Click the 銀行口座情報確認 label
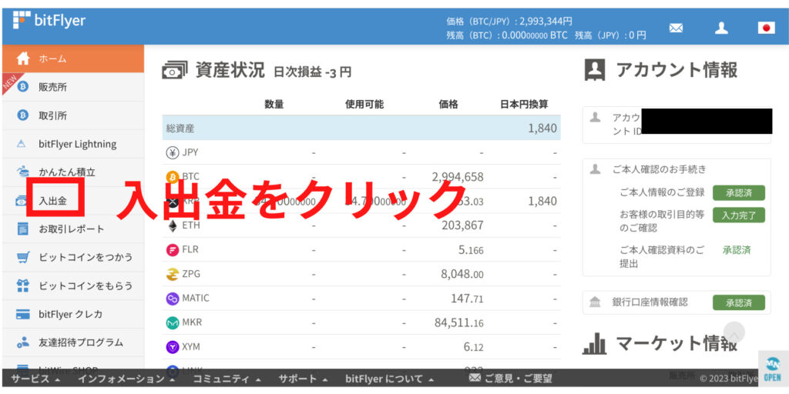Viewport: 789px width, 394px height. pos(650,302)
